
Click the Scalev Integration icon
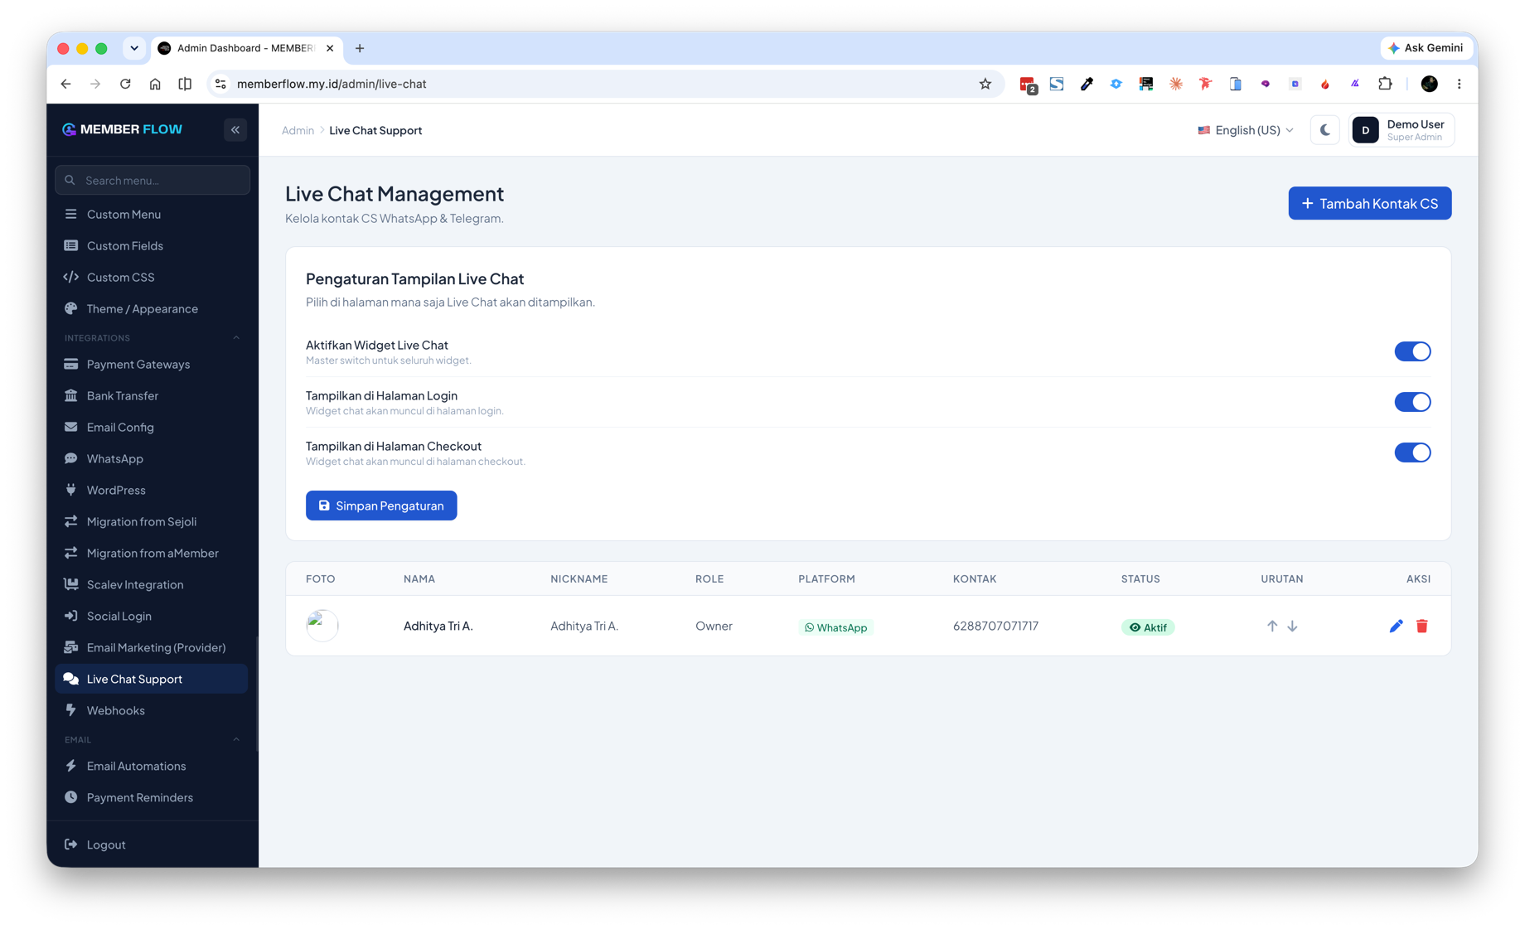tap(71, 584)
